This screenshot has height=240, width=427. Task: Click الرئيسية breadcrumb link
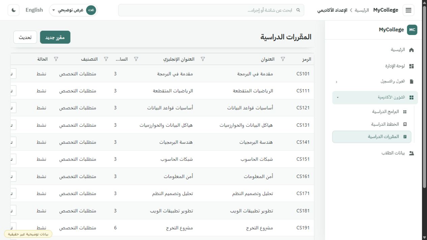(362, 10)
